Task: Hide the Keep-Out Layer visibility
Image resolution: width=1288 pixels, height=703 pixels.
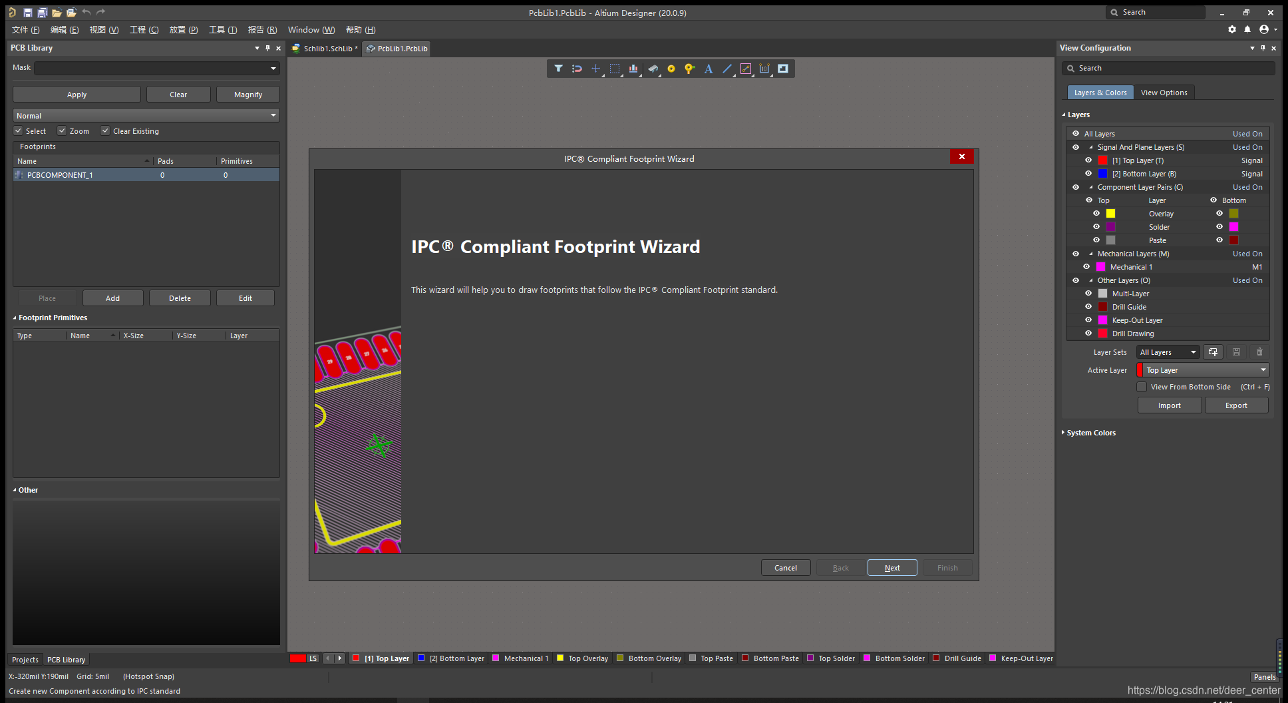Action: tap(1088, 320)
